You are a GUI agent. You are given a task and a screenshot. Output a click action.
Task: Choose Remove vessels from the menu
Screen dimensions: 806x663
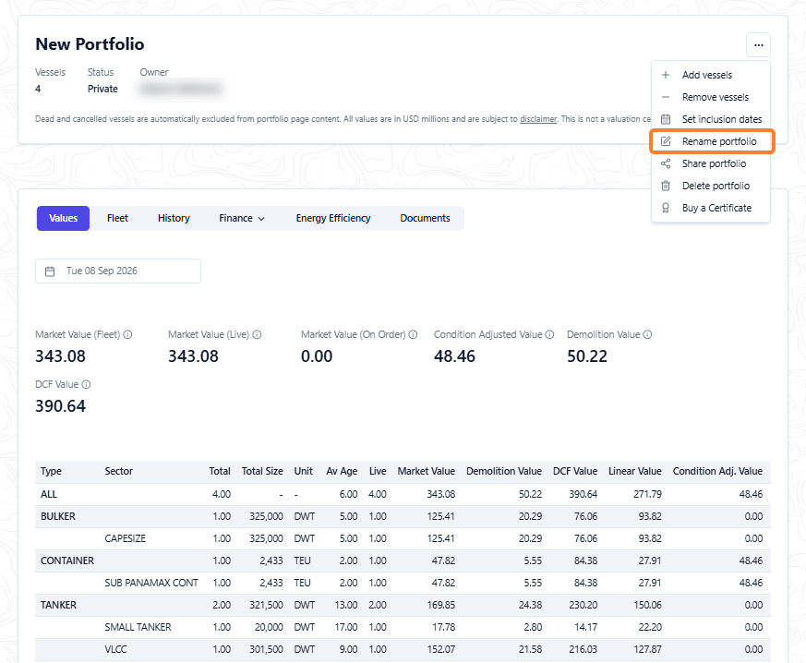click(x=711, y=97)
